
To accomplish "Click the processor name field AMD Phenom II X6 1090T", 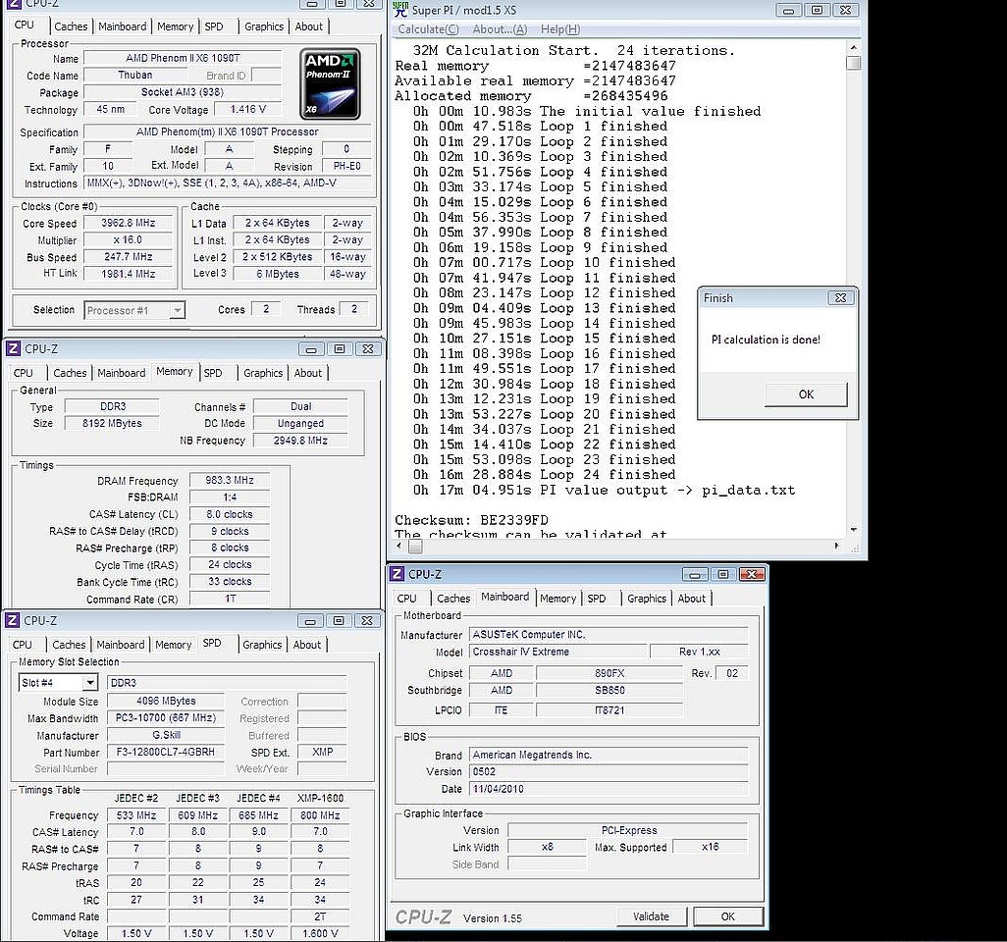I will (x=183, y=58).
